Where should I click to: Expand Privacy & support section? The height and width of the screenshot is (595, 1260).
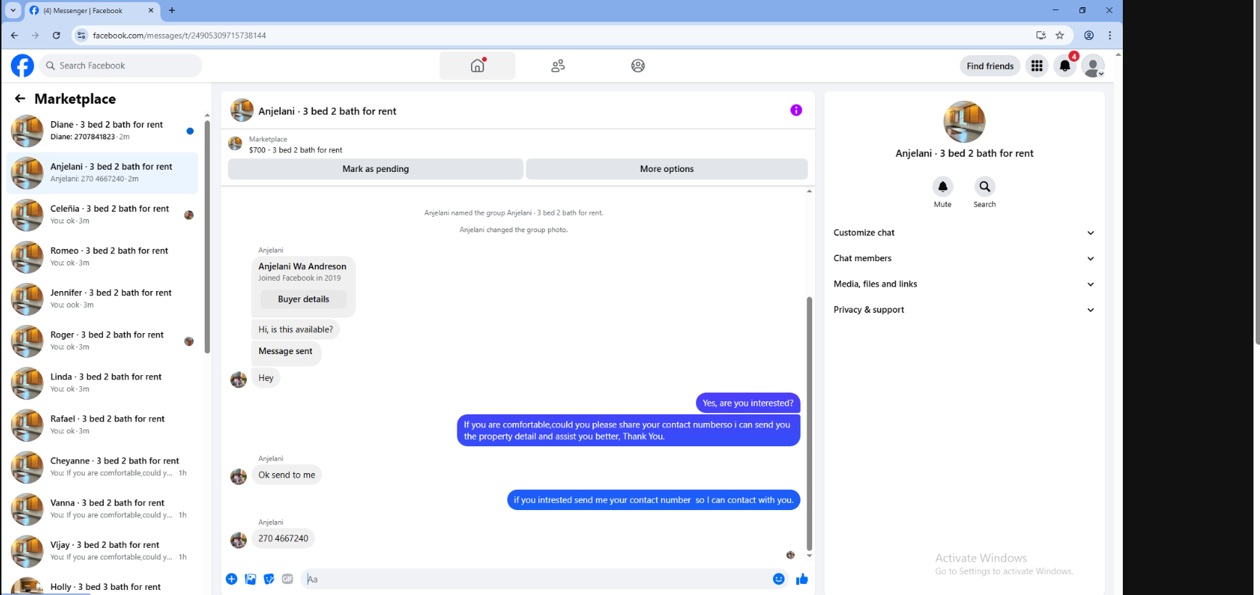tap(964, 310)
